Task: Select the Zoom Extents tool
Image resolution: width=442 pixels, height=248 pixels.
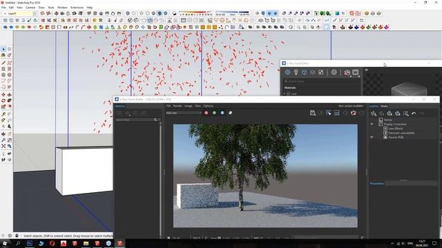Action: point(3,146)
